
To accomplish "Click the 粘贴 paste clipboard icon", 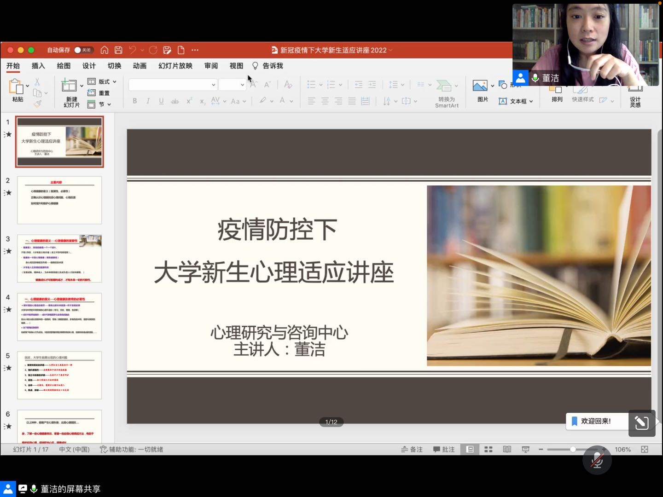I will (x=16, y=87).
